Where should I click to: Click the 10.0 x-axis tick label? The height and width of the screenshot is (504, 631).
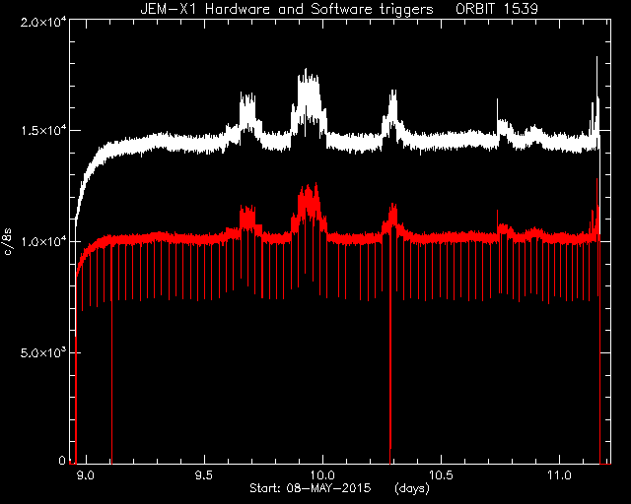322,475
